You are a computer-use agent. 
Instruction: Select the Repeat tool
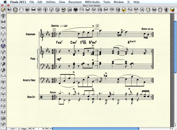[118, 10]
